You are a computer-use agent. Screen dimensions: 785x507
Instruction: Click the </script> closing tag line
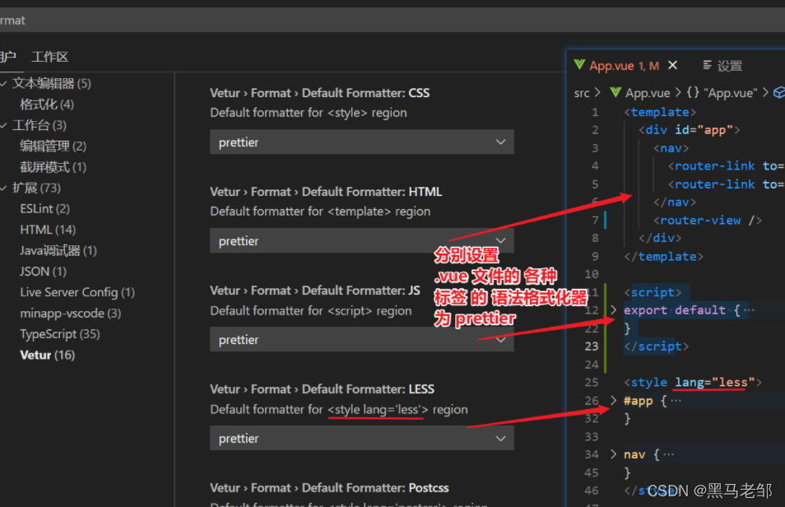[x=656, y=347]
